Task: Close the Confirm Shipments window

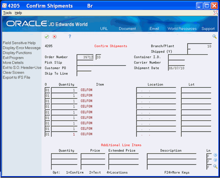Action: point(214,6)
